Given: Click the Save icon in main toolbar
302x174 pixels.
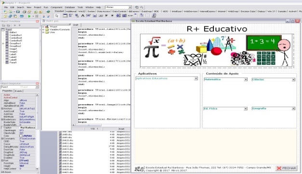Looking at the screenshot, I should point(18,12).
